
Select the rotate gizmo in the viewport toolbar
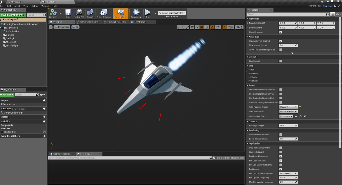point(183,27)
